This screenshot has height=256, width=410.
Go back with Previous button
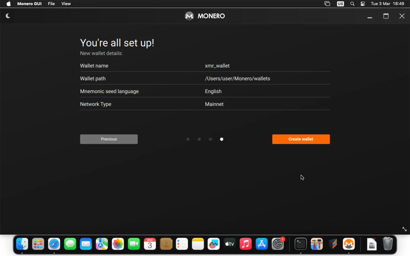click(x=109, y=139)
